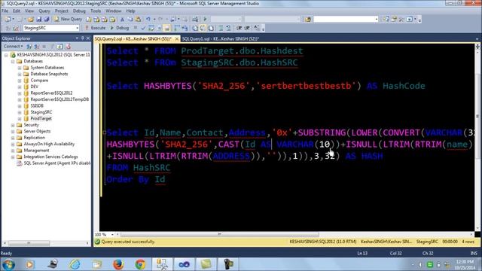The width and height of the screenshot is (482, 271).
Task: Expand the Security folder node
Action: click(13, 125)
